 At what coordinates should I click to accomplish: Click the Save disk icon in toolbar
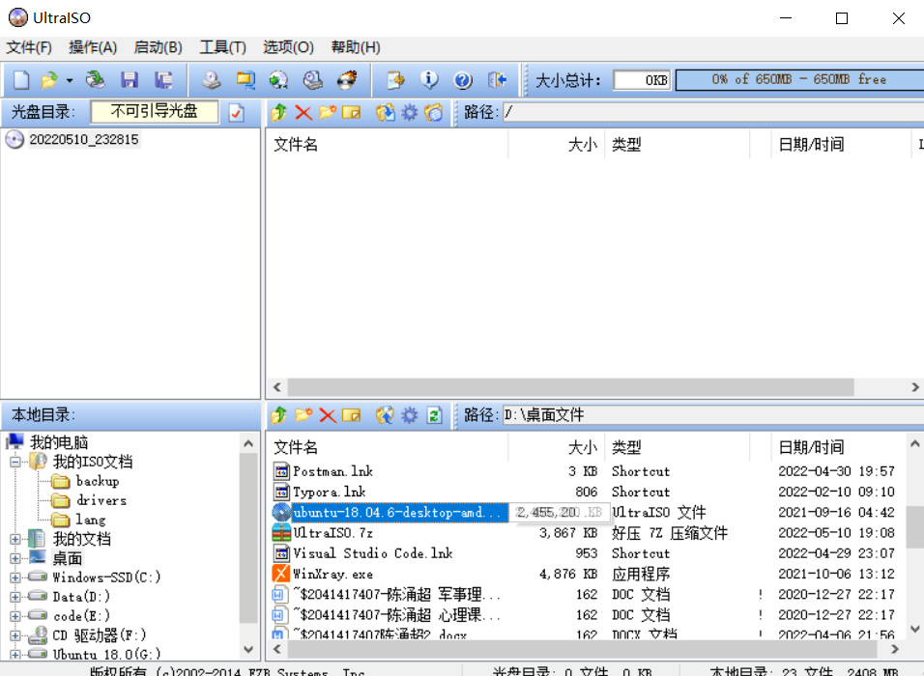point(130,79)
